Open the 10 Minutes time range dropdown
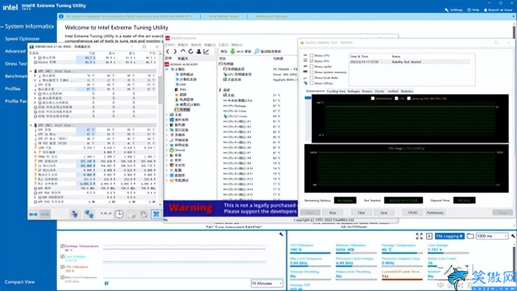Image resolution: width=517 pixels, height=291 pixels. point(267,283)
